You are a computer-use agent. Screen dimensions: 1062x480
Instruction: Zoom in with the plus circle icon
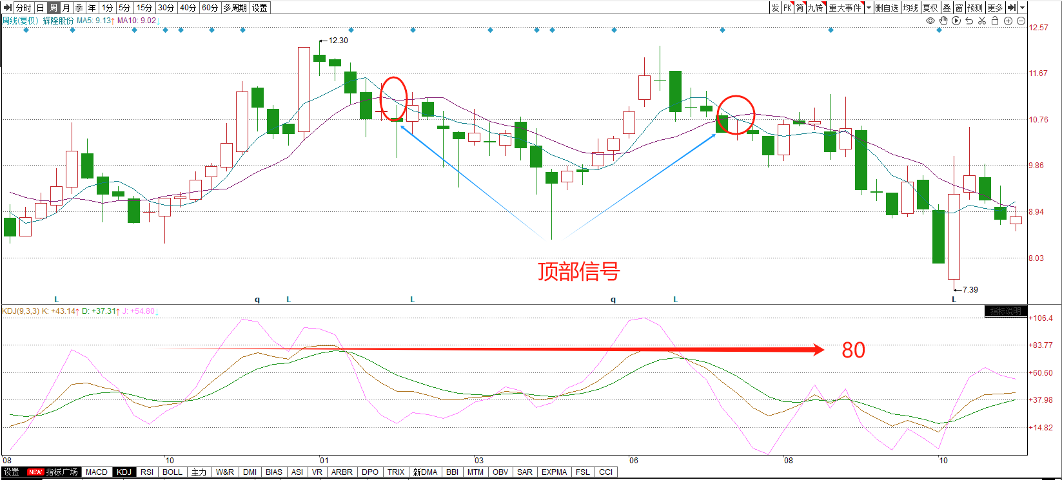(x=1008, y=21)
